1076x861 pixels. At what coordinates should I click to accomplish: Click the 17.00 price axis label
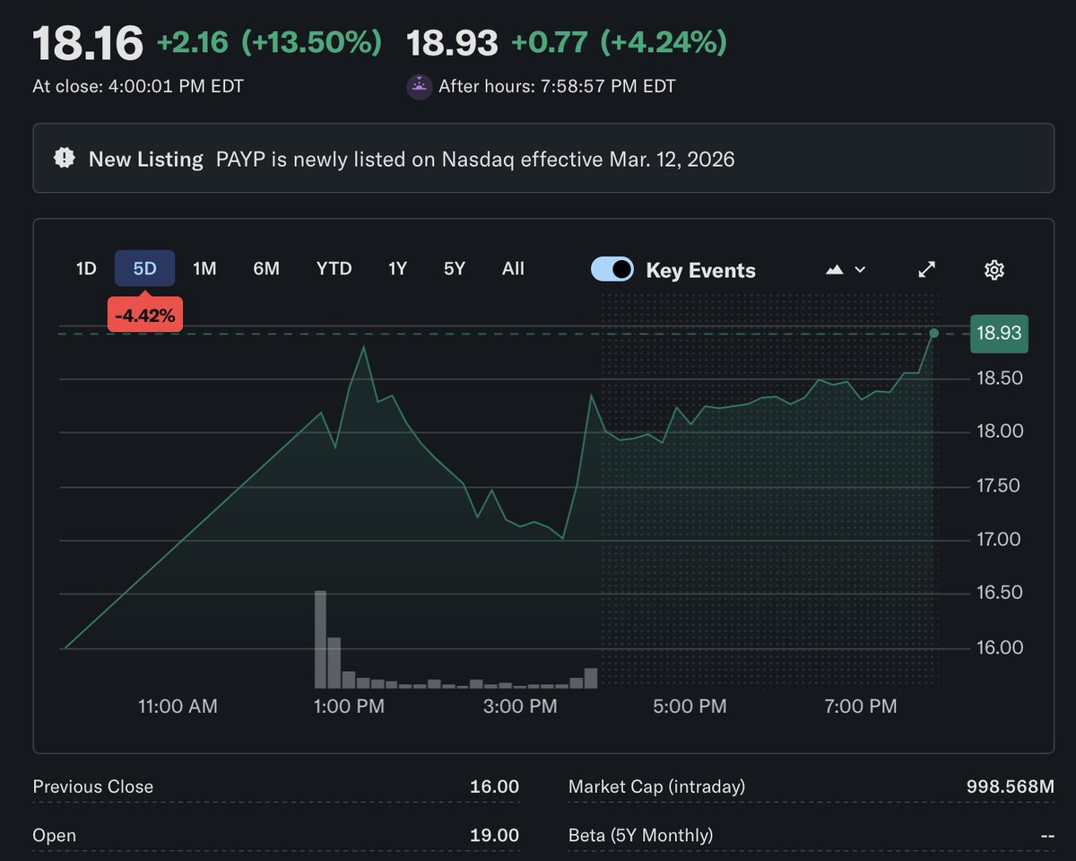(x=999, y=539)
